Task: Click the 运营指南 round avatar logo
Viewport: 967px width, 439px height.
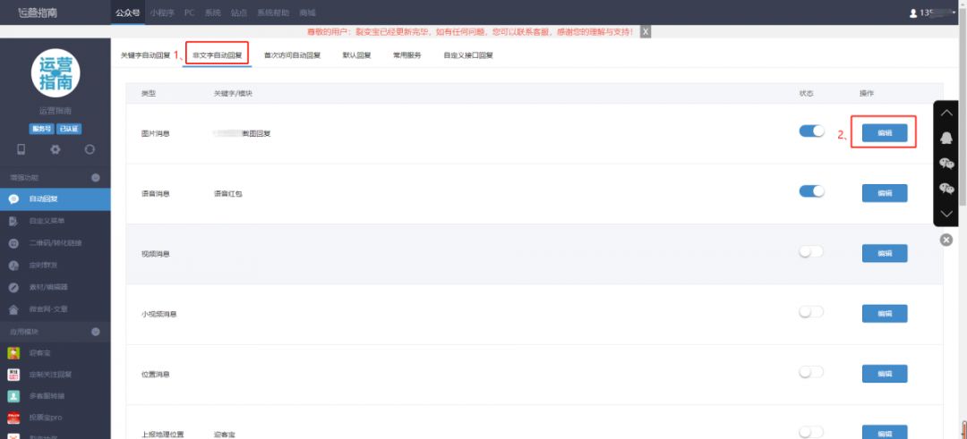Action: pyautogui.click(x=56, y=73)
